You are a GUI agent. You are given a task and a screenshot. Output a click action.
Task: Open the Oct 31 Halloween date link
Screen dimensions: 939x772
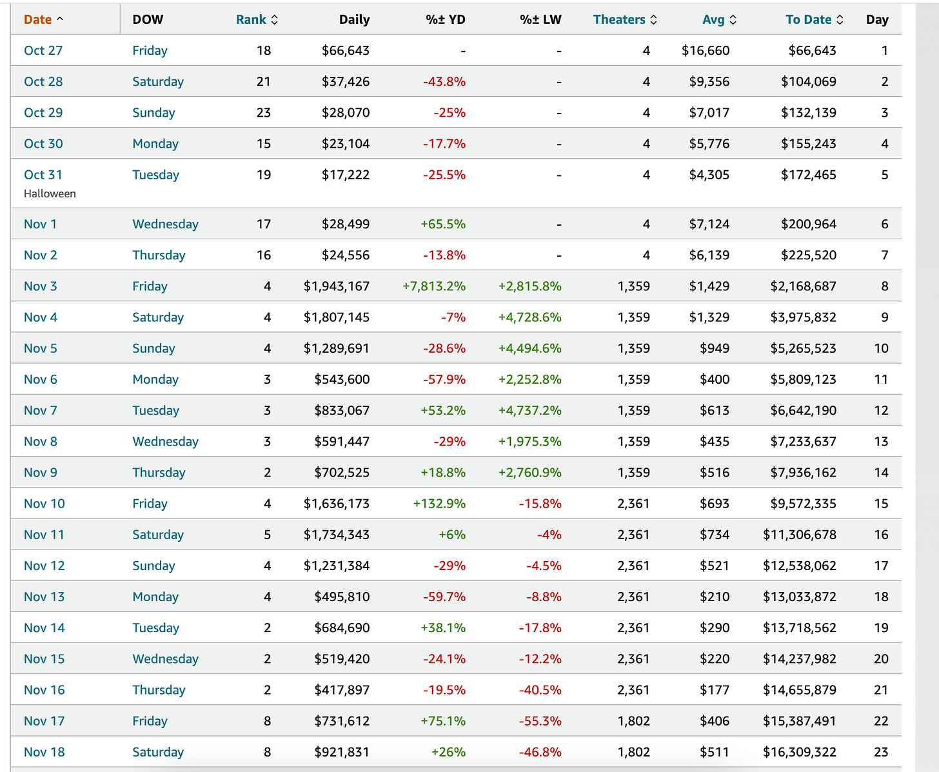43,175
